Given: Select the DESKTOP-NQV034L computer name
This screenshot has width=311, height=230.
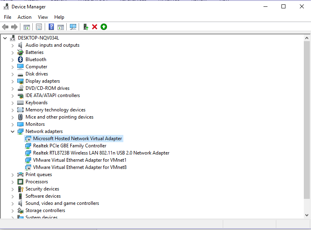Looking at the screenshot, I should 38,38.
